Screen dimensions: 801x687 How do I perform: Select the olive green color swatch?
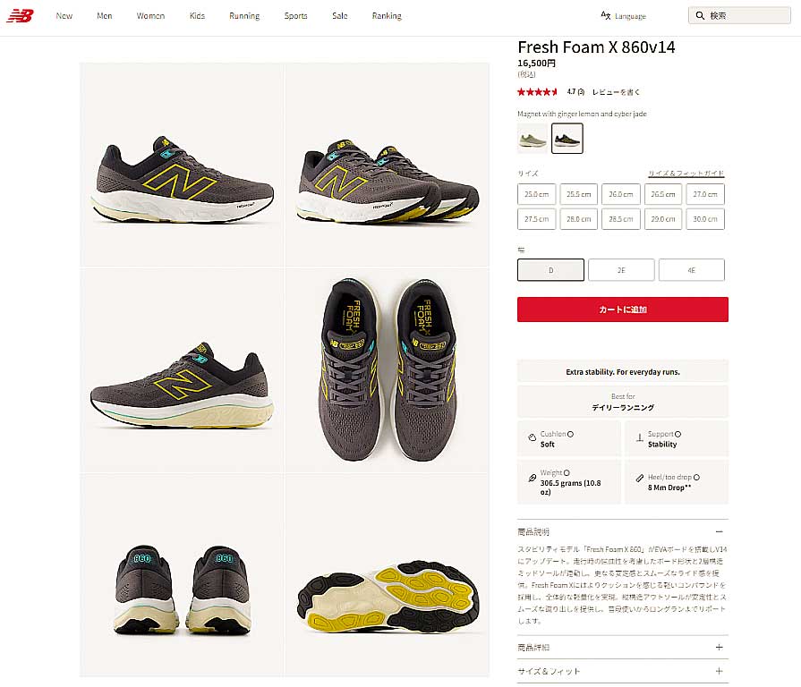[x=533, y=139]
